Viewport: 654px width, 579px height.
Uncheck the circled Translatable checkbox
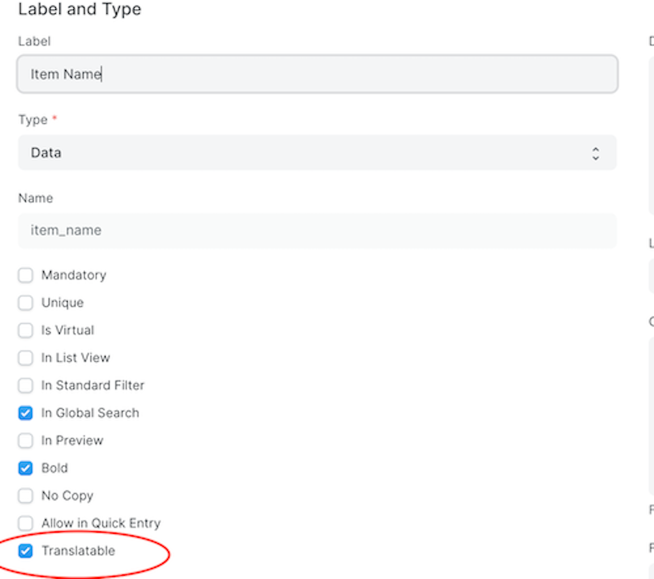click(x=25, y=550)
